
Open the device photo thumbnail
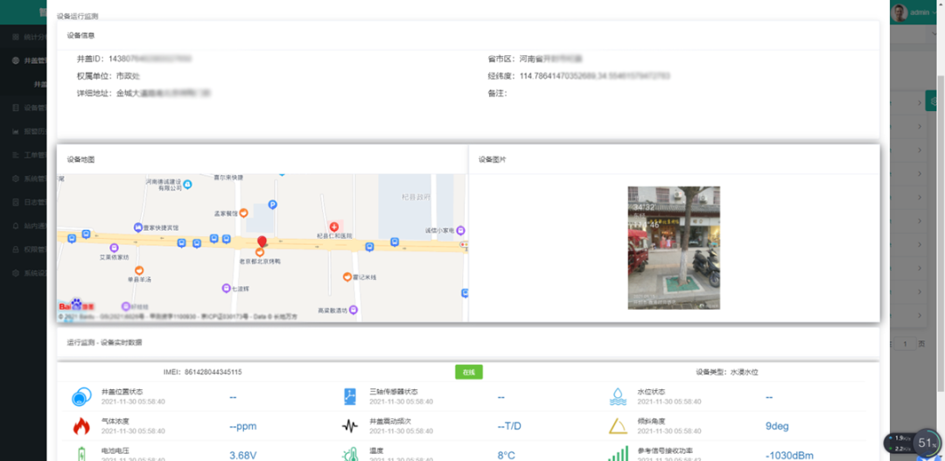point(674,248)
